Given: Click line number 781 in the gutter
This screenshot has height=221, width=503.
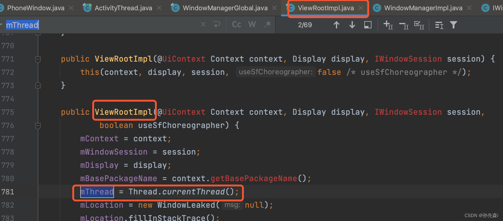Looking at the screenshot, I should [8, 192].
